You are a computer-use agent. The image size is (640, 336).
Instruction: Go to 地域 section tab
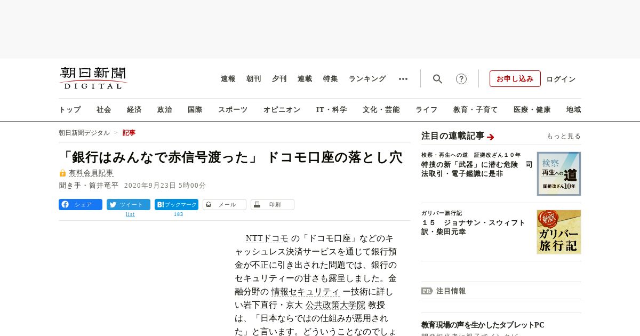(x=574, y=110)
